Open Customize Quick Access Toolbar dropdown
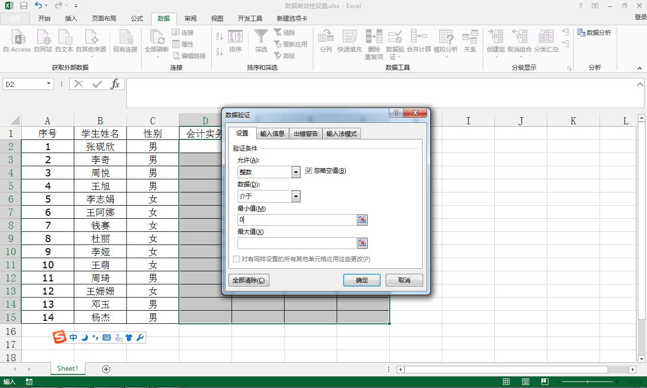This screenshot has height=388, width=647. tap(76, 6)
